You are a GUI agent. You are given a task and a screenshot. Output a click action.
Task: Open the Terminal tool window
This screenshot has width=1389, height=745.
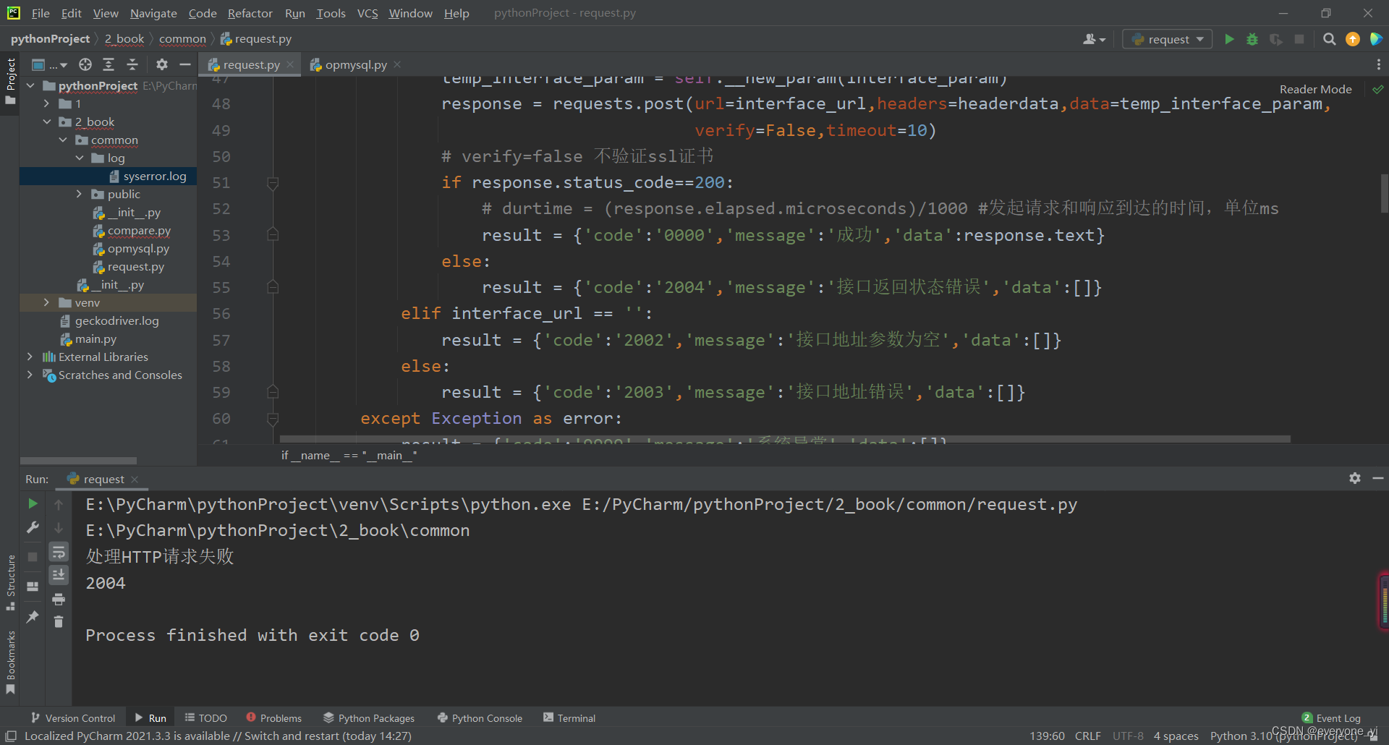[569, 718]
